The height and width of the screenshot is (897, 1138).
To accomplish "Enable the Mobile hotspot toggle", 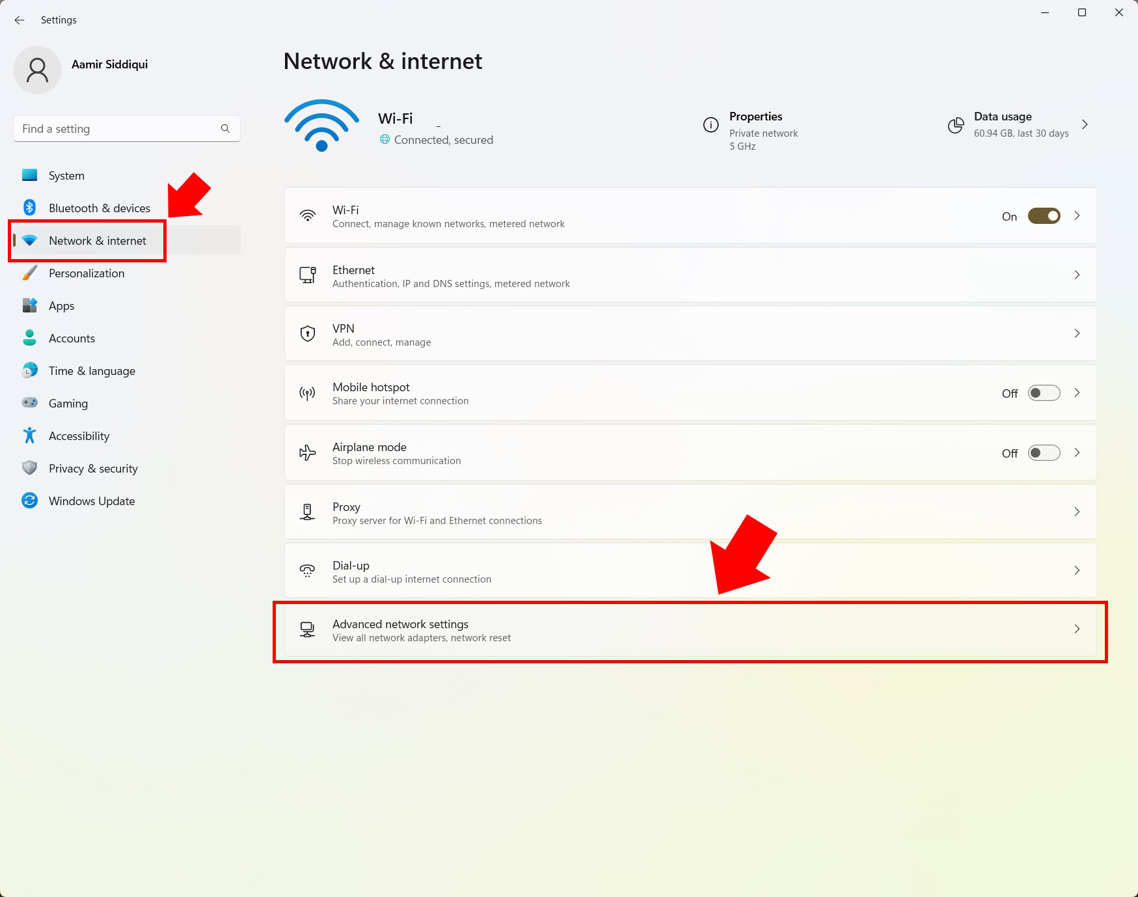I will pyautogui.click(x=1044, y=393).
